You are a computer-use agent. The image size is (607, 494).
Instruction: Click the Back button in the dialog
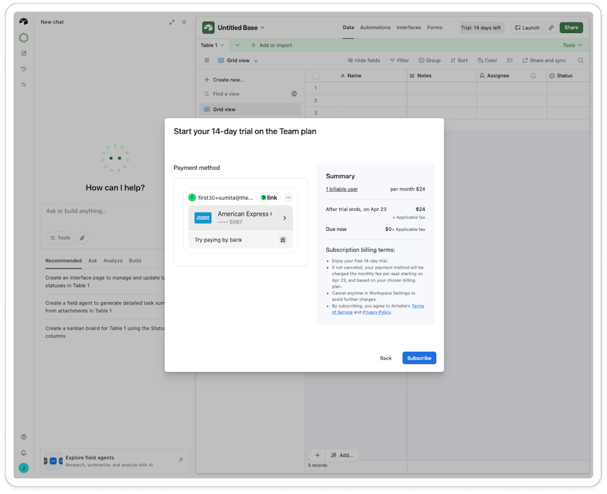pyautogui.click(x=386, y=358)
